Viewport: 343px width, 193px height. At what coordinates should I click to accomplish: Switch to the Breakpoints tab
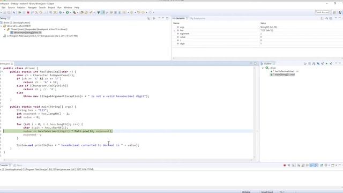click(198, 18)
